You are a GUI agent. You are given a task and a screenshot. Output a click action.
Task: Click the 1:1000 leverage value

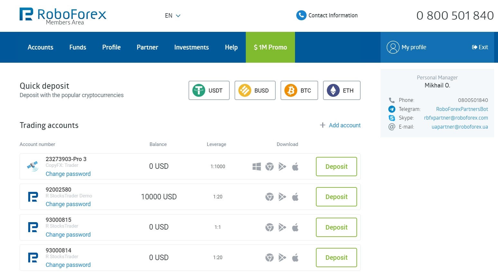click(218, 167)
